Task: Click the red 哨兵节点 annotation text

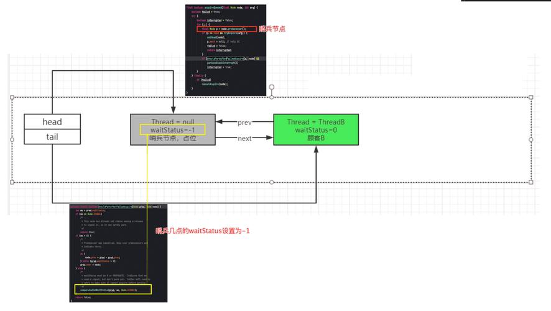Action: click(x=272, y=29)
